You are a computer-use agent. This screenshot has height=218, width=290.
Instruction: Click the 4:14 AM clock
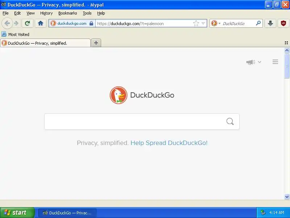[277, 213]
